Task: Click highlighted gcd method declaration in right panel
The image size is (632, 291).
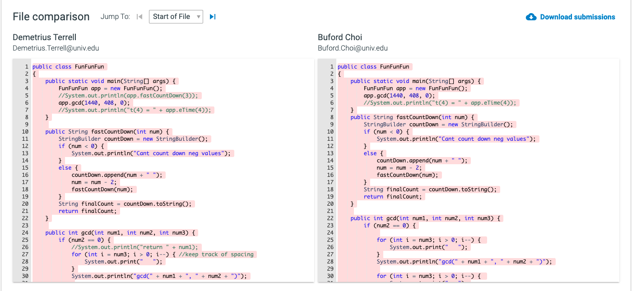Action: click(x=426, y=218)
